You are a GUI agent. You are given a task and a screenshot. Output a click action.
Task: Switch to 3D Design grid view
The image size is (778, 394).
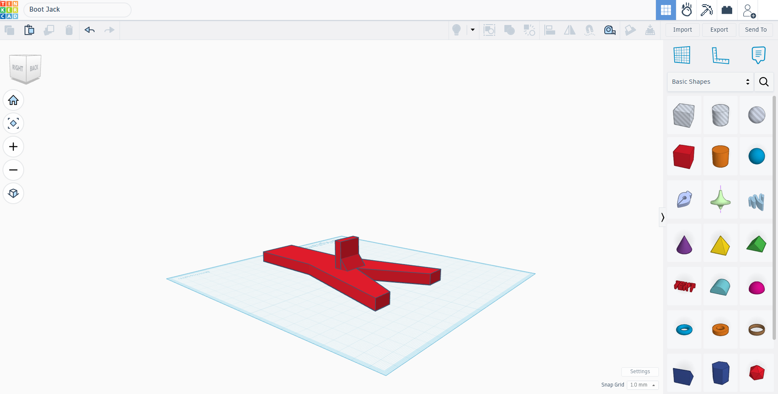[666, 10]
